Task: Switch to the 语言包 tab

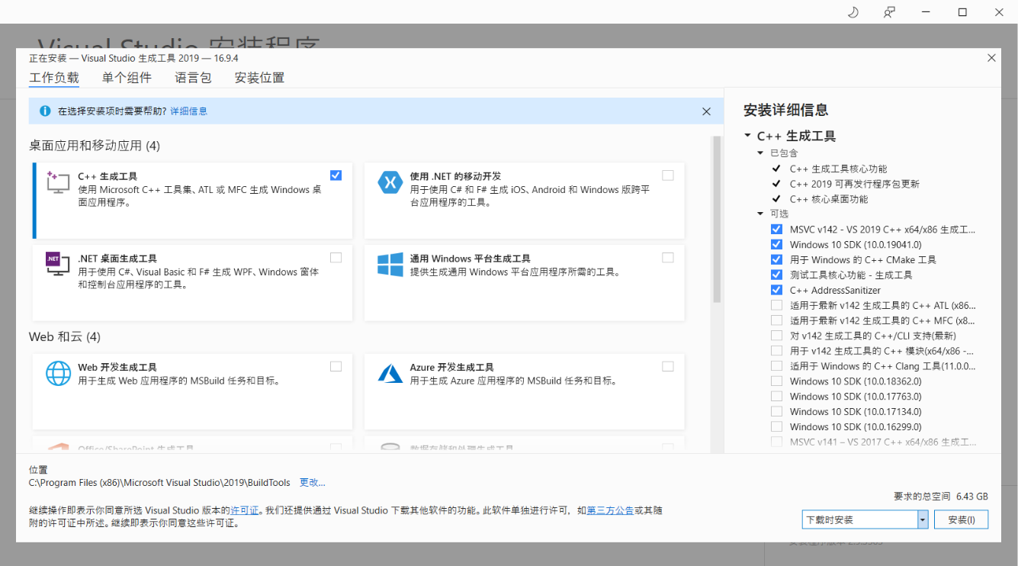Action: [x=193, y=78]
